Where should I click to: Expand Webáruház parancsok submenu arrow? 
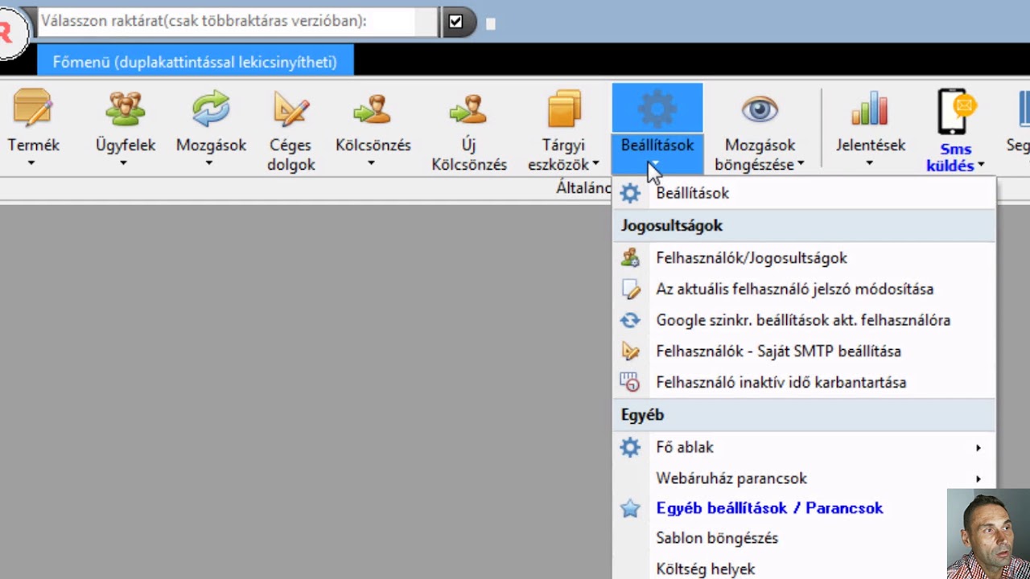pyautogui.click(x=978, y=479)
